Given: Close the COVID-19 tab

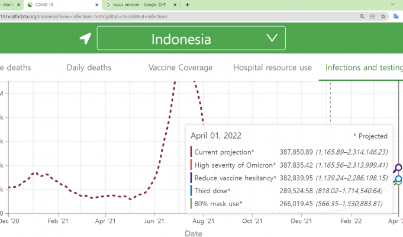Looking at the screenshot, I should point(96,5).
